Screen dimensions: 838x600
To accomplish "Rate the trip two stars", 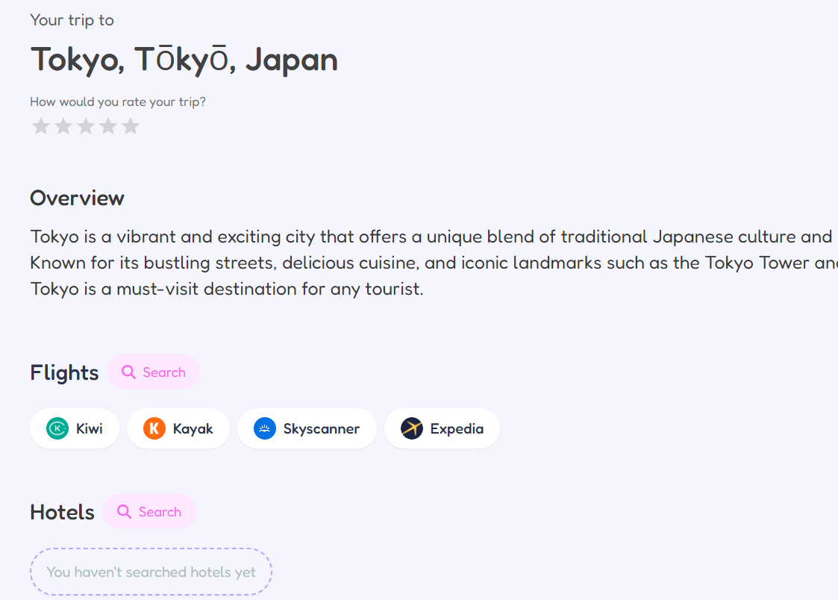I will tap(63, 127).
